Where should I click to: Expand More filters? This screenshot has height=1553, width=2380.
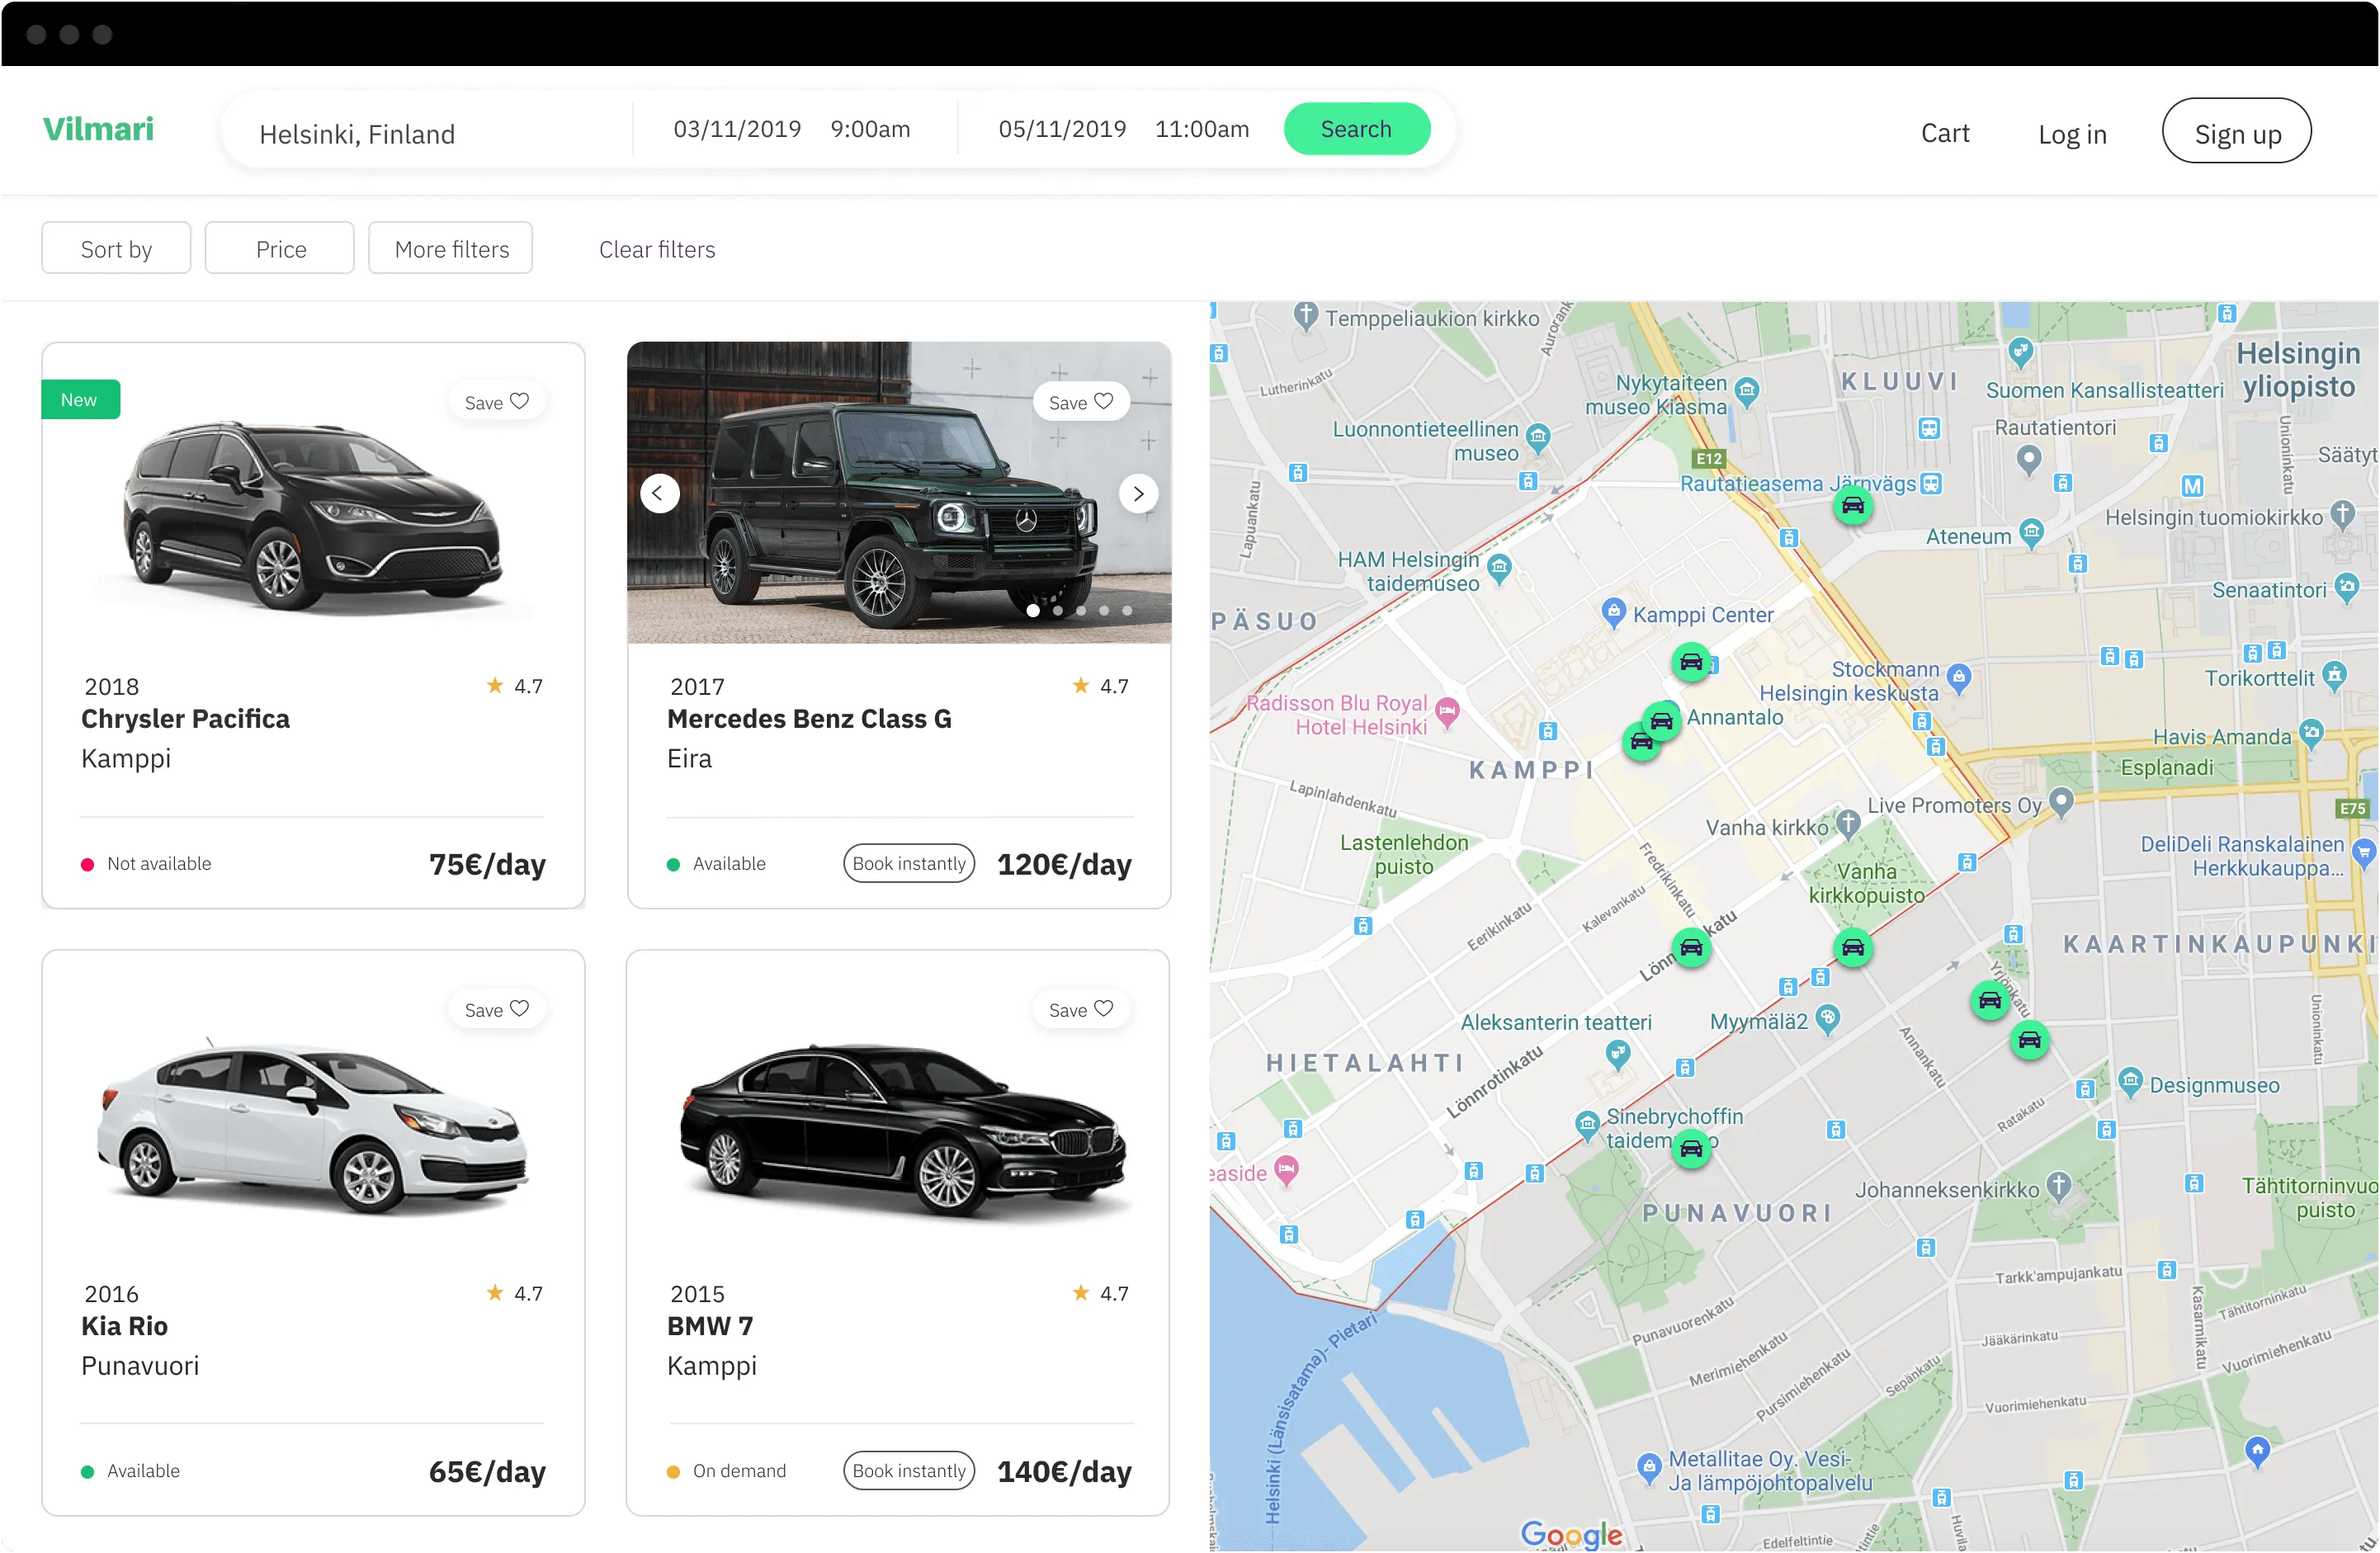[451, 248]
